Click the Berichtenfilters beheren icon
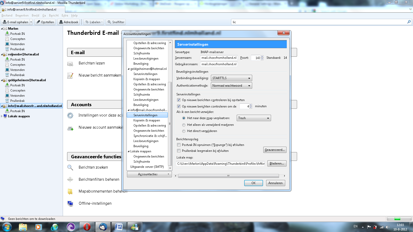The height and width of the screenshot is (232, 413). [70, 179]
